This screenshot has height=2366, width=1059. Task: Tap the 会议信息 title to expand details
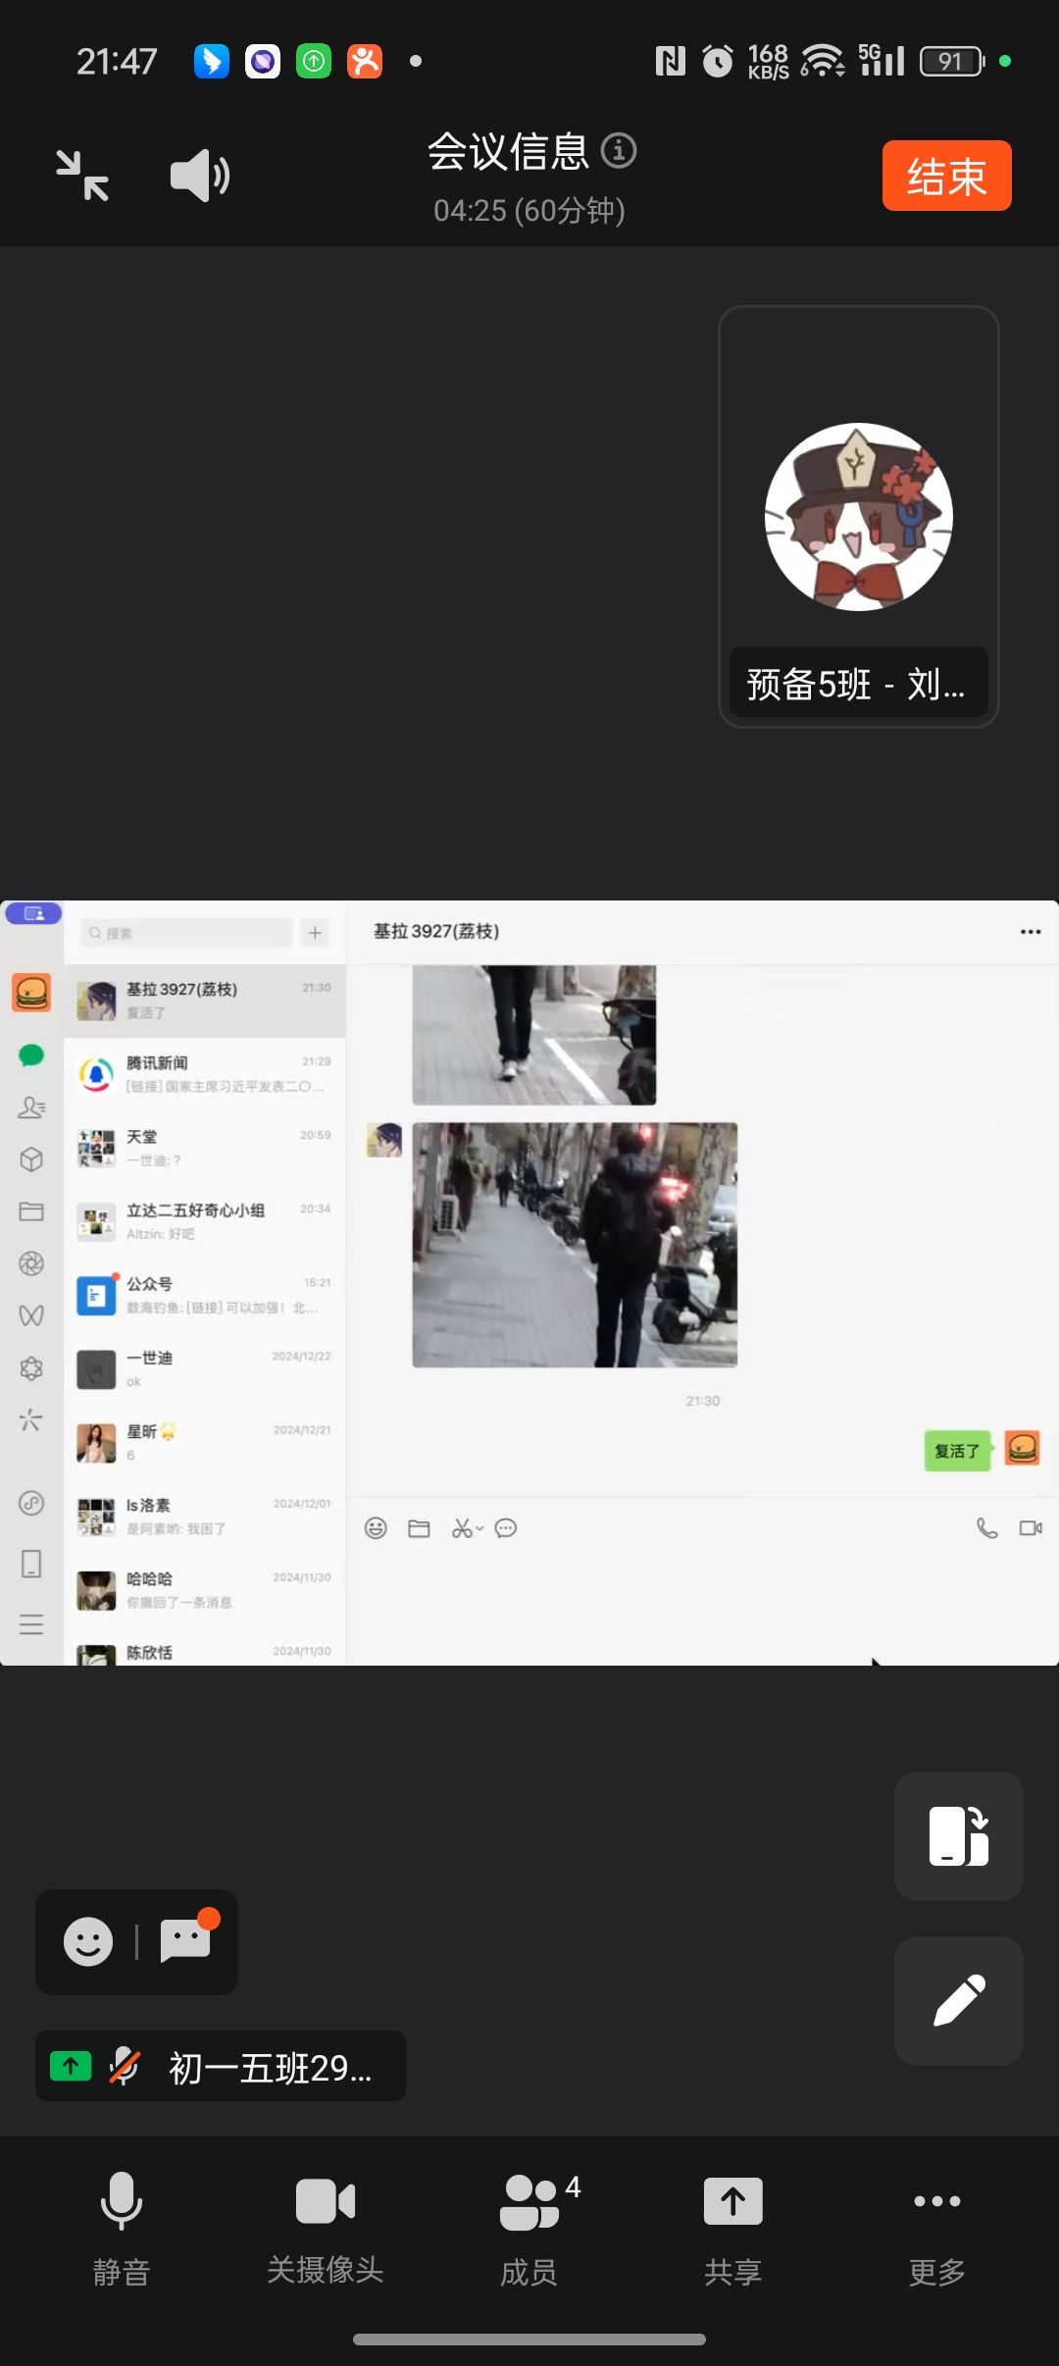pyautogui.click(x=508, y=152)
